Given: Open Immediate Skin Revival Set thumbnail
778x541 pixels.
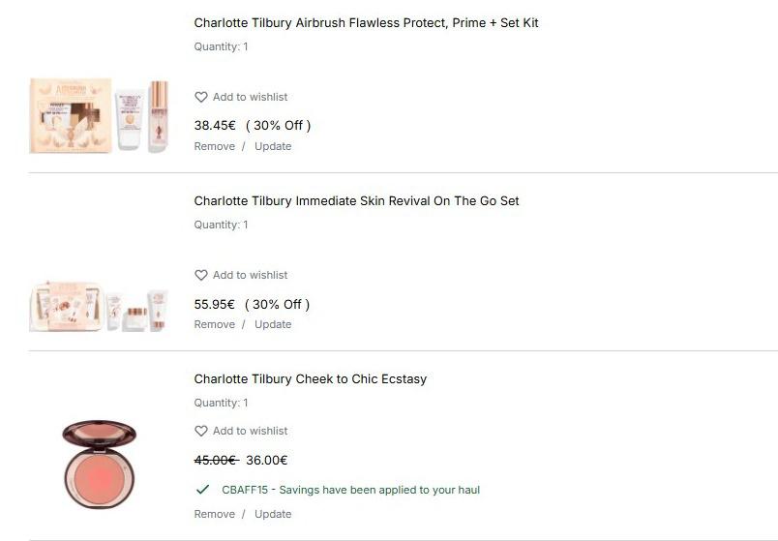Looking at the screenshot, I should (x=99, y=306).
